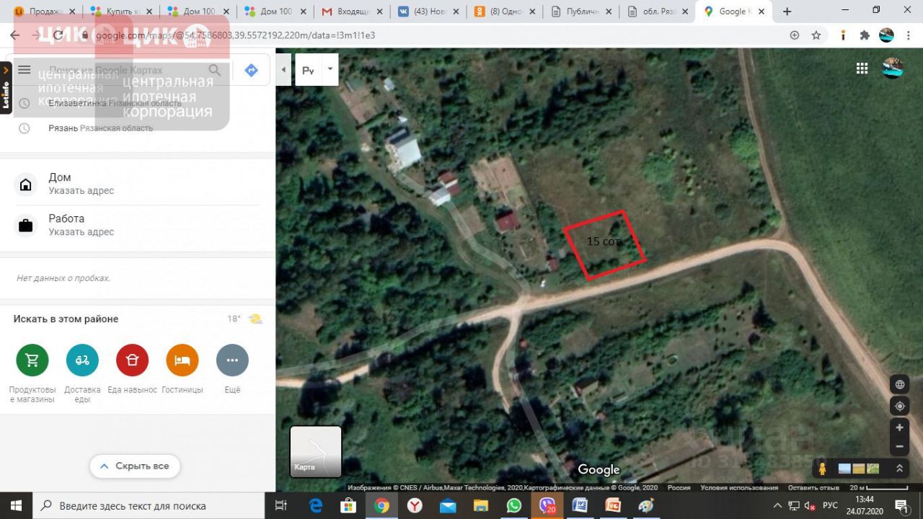Switch to Одноклассники tab
Screen dimensions: 923x519
click(x=505, y=12)
